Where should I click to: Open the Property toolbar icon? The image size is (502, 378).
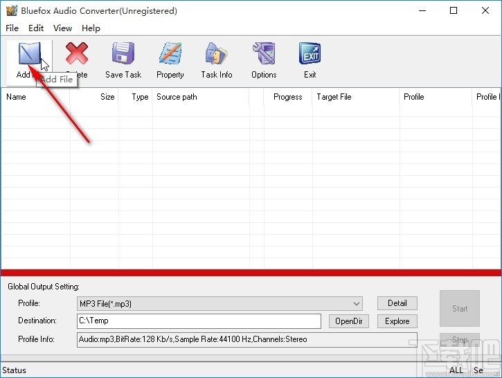point(170,53)
